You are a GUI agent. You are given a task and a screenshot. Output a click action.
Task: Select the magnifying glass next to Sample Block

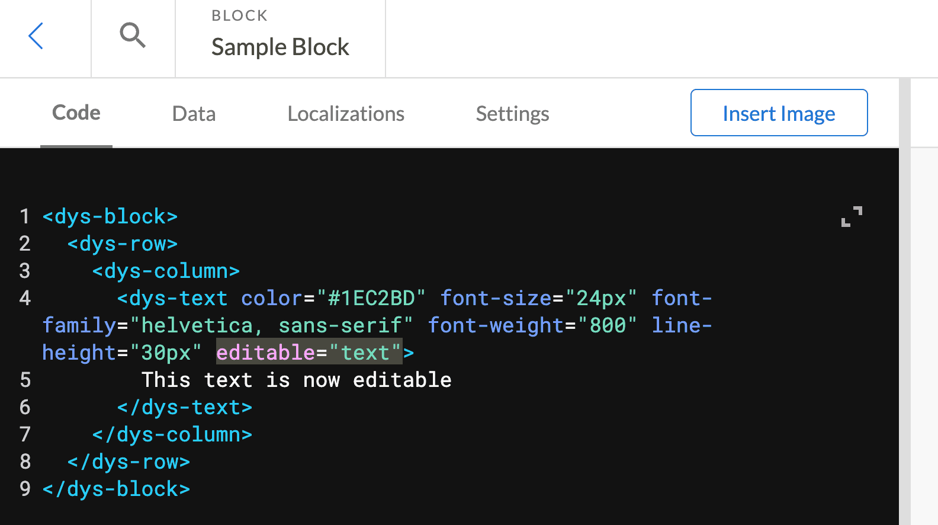click(133, 36)
